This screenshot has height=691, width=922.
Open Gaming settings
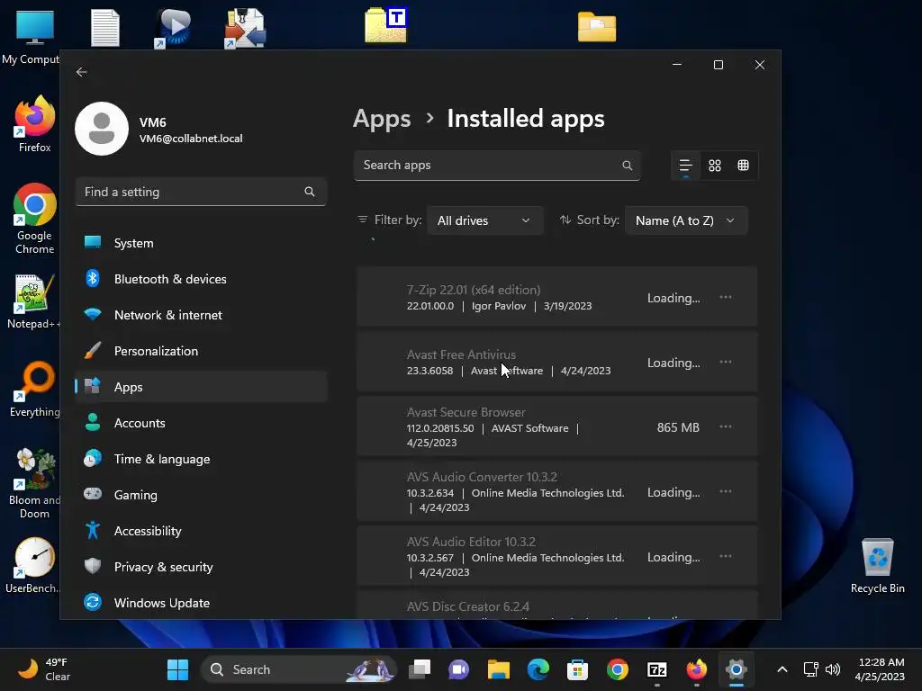(201, 495)
